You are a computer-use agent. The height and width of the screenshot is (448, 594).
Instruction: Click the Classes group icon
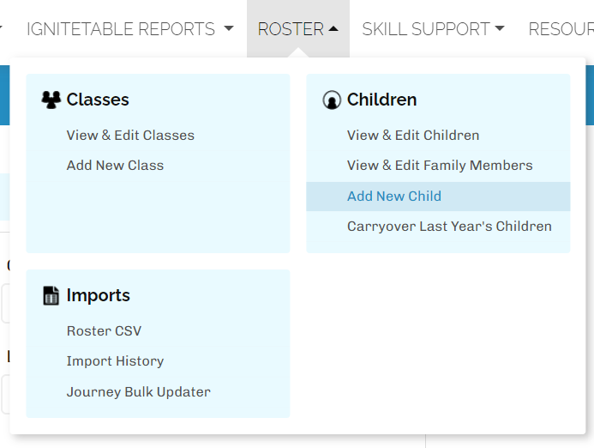[x=51, y=100]
